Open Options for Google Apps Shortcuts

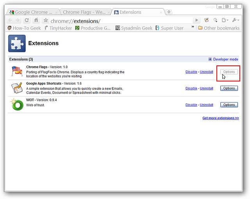(x=229, y=89)
